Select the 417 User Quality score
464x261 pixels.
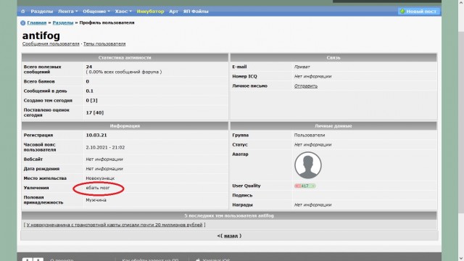304,186
